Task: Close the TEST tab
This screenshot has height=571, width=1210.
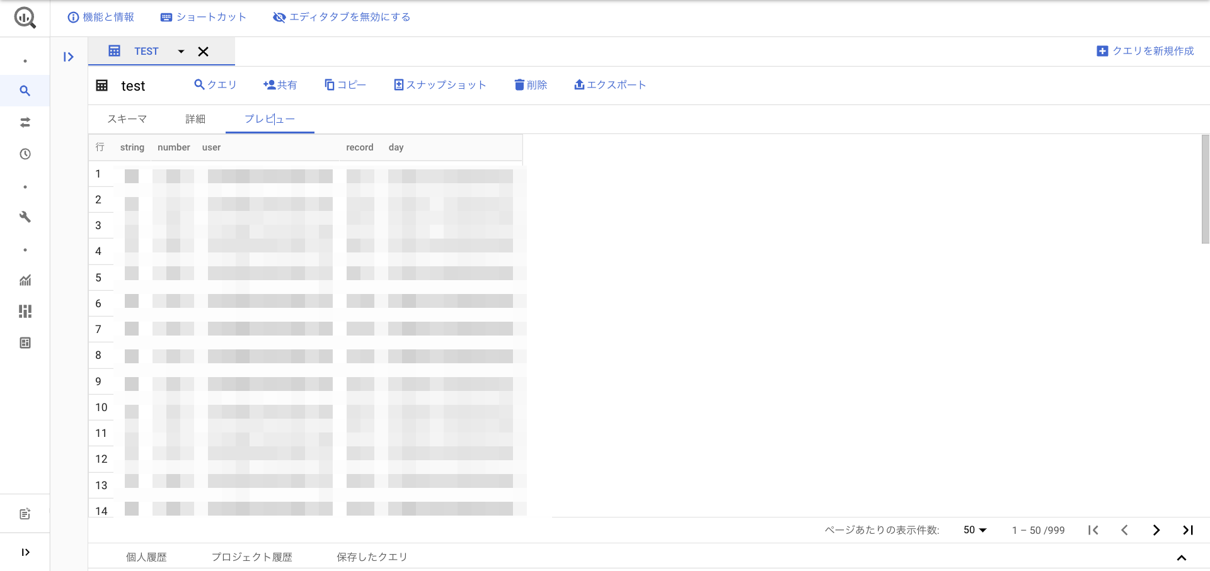Action: 203,52
